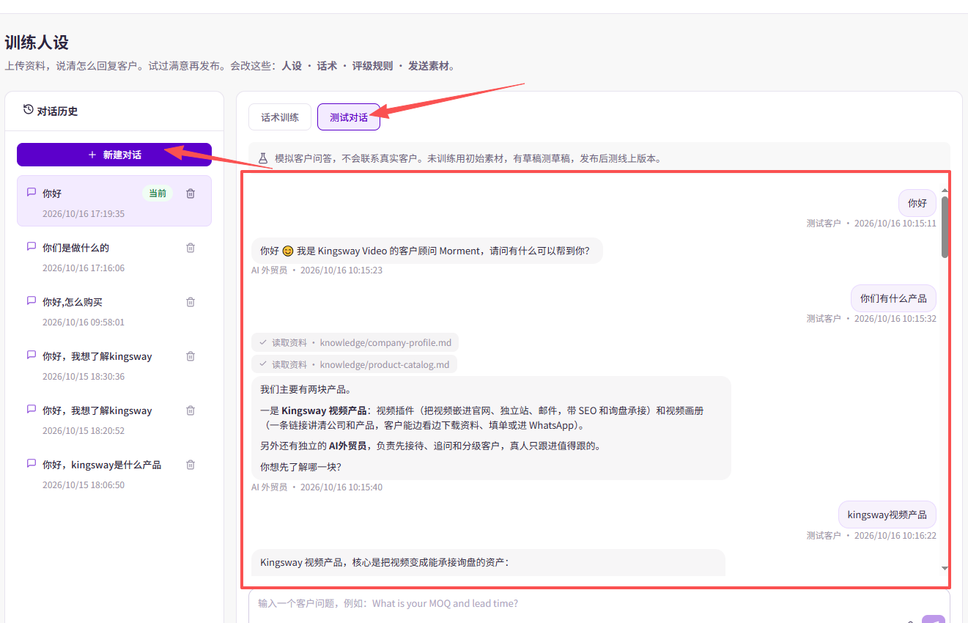The height and width of the screenshot is (623, 968).
Task: Click the chat scrollbar's up arrow
Action: [x=945, y=191]
